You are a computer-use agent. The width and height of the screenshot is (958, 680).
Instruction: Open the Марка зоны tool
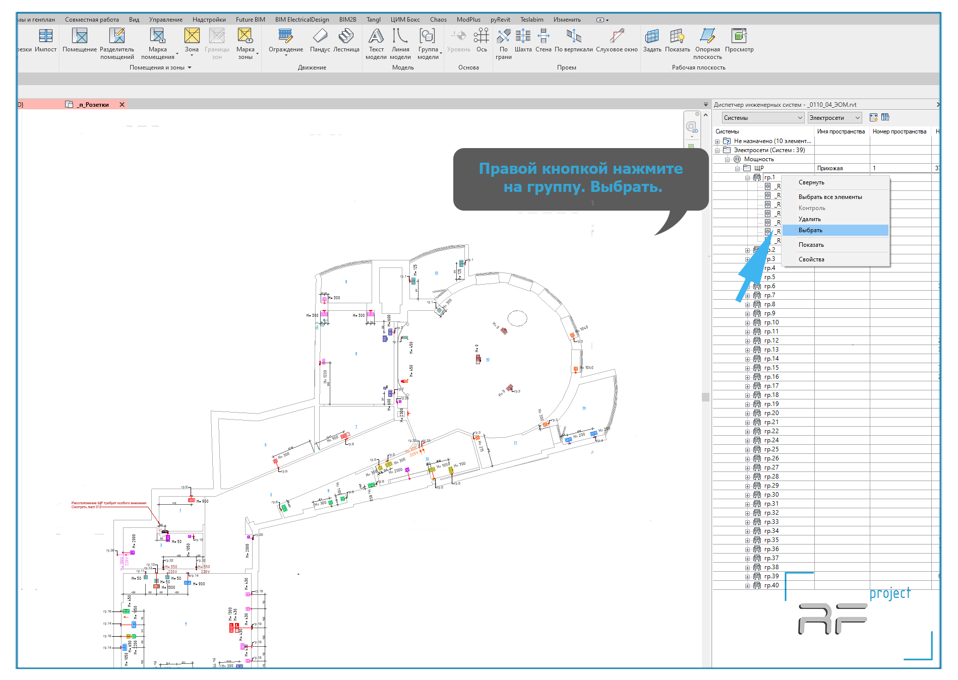point(246,44)
